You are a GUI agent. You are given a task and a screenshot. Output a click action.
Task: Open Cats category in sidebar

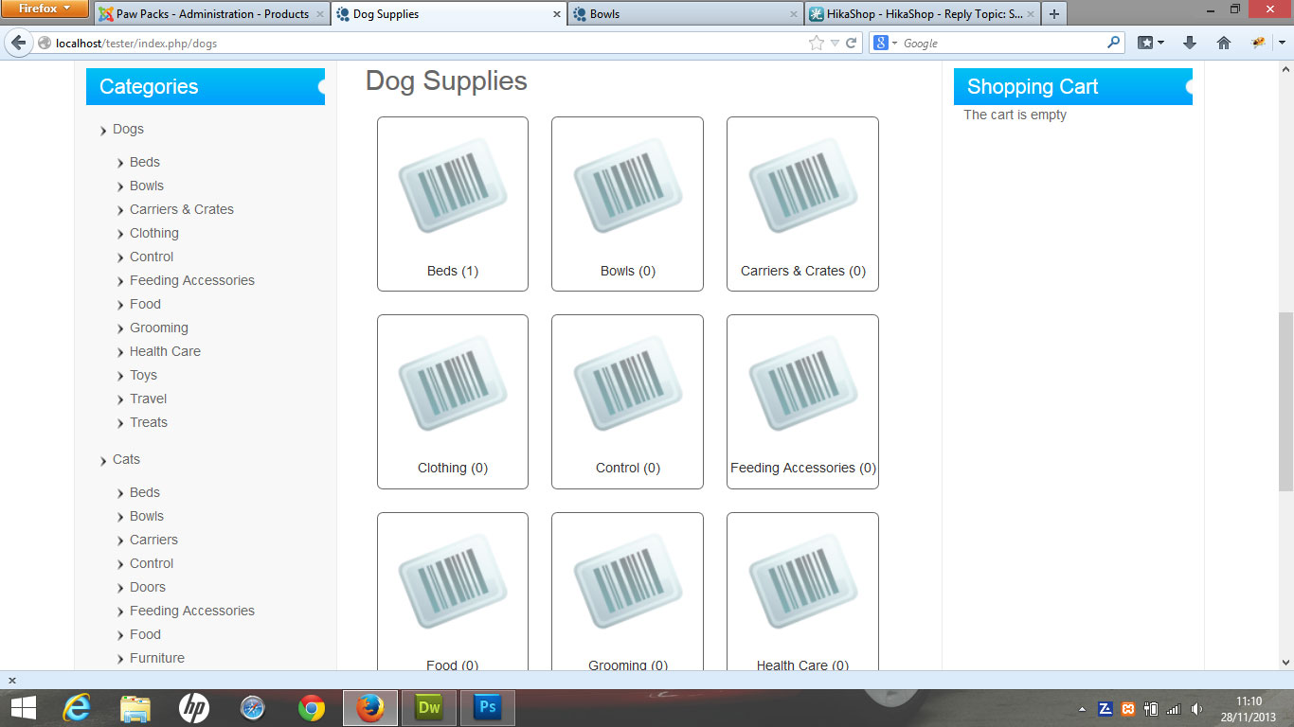(x=126, y=459)
